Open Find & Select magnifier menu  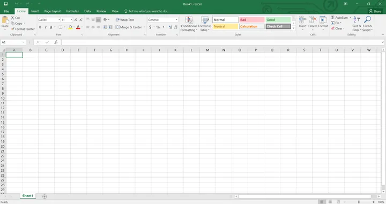(x=367, y=24)
